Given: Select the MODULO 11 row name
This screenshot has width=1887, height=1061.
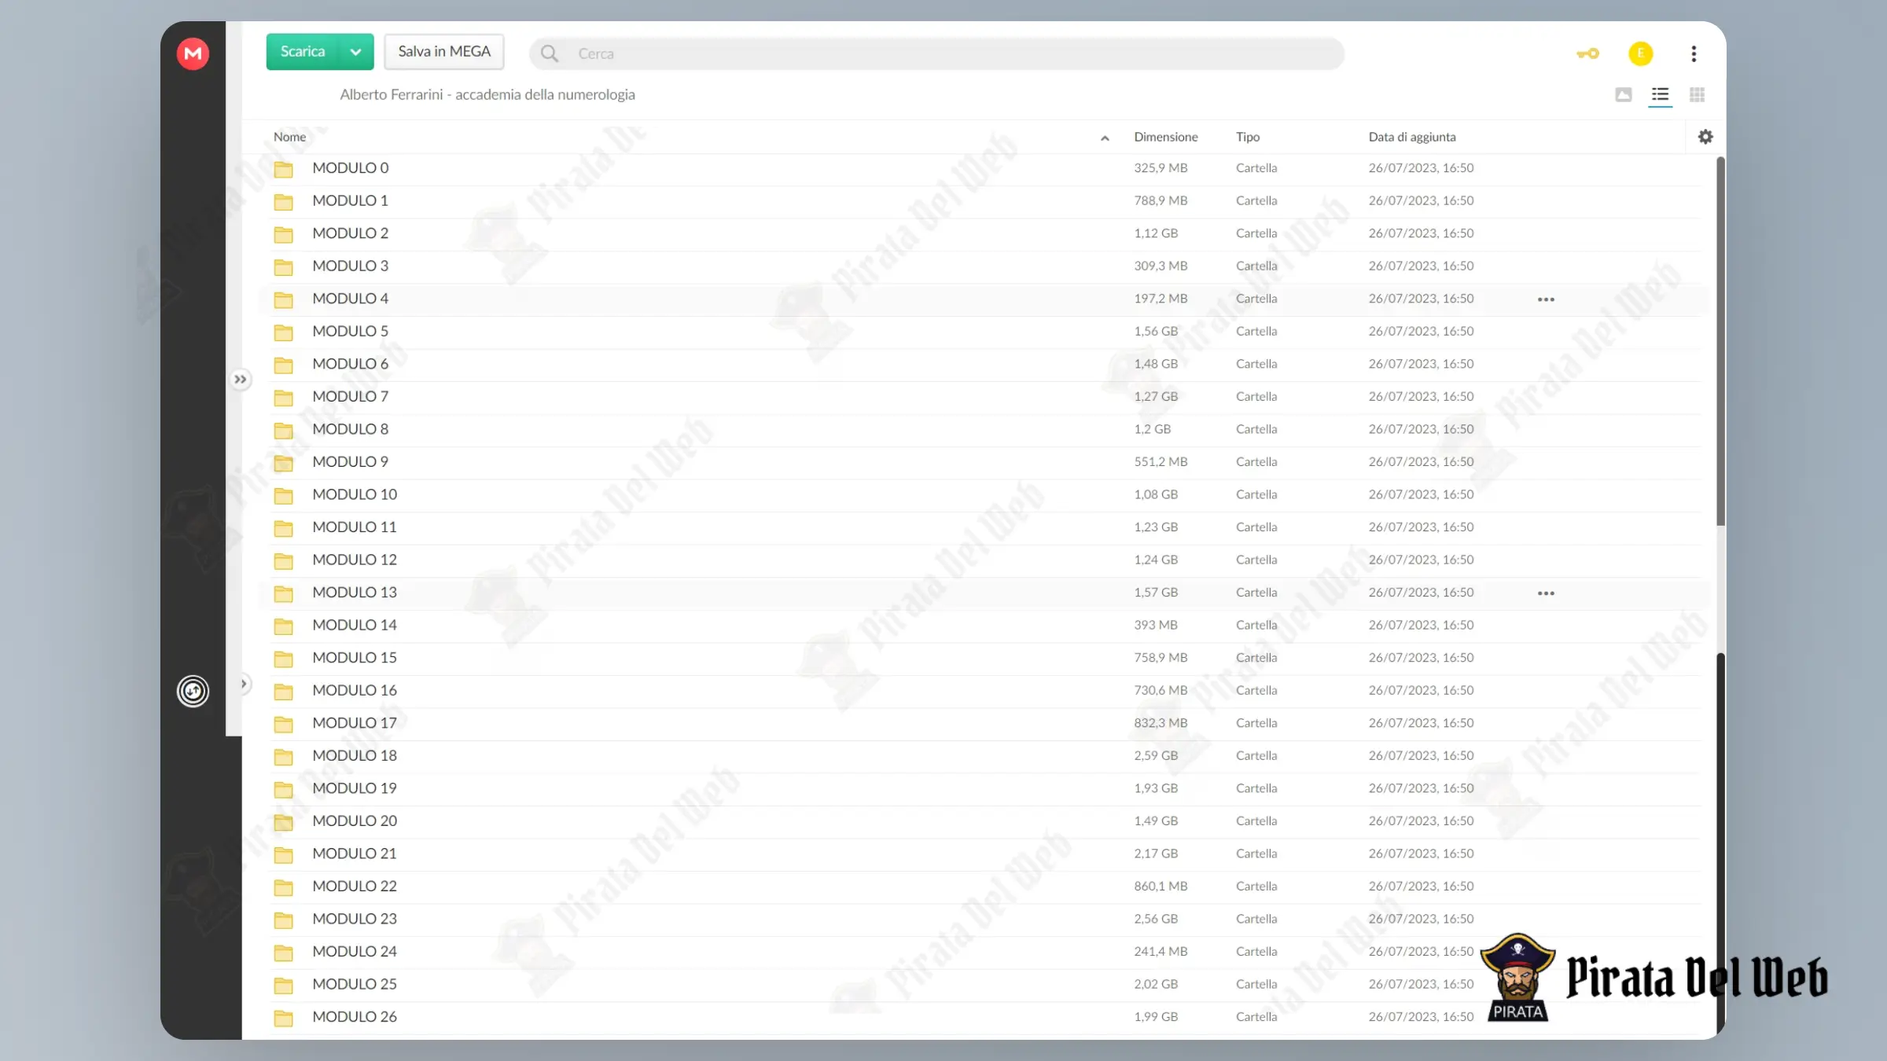Looking at the screenshot, I should [x=355, y=527].
